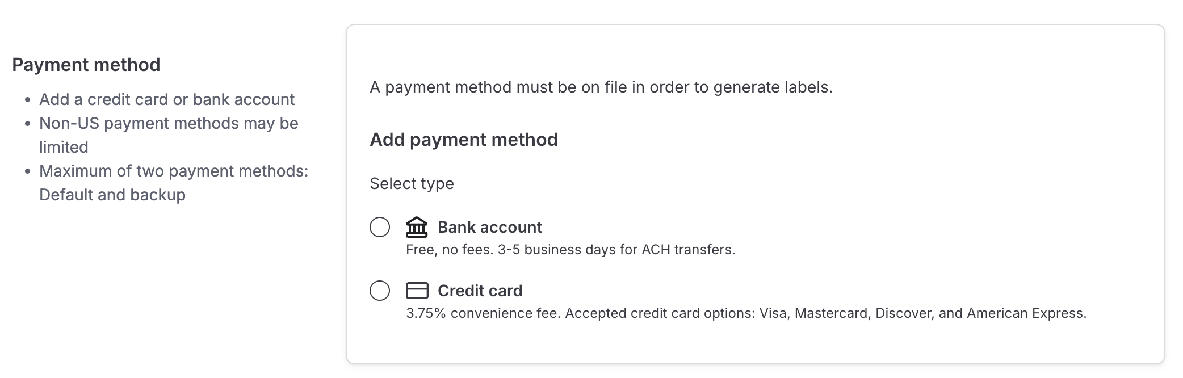Viewport: 1183px width, 378px height.
Task: Click the "Payment method" sidebar heading
Action: [86, 65]
